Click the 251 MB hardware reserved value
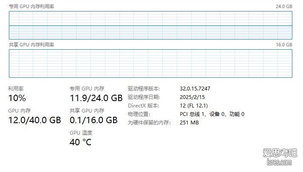The height and width of the screenshot is (172, 303). [x=189, y=123]
